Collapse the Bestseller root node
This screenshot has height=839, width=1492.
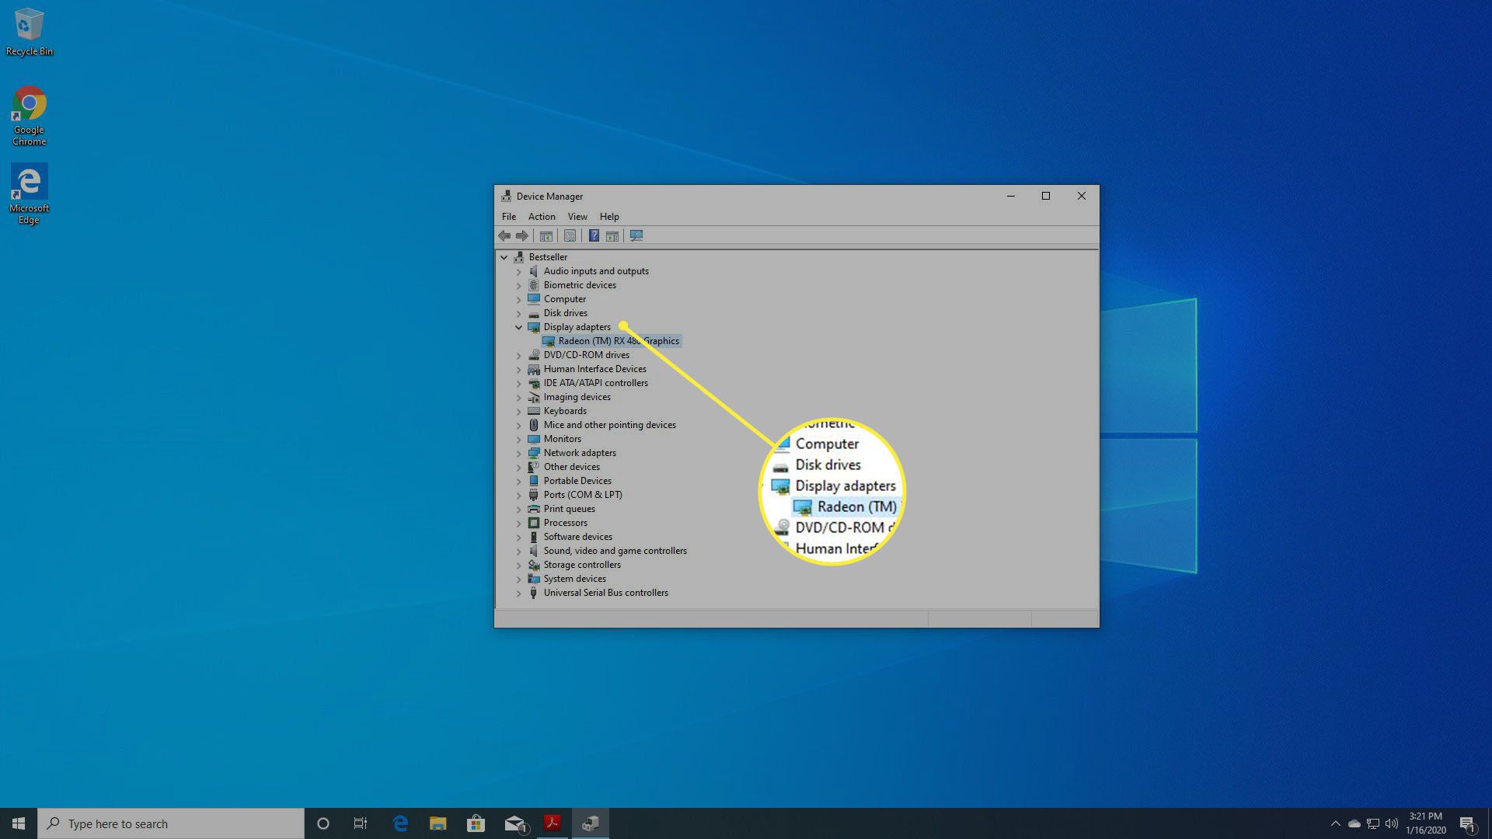[x=504, y=257]
